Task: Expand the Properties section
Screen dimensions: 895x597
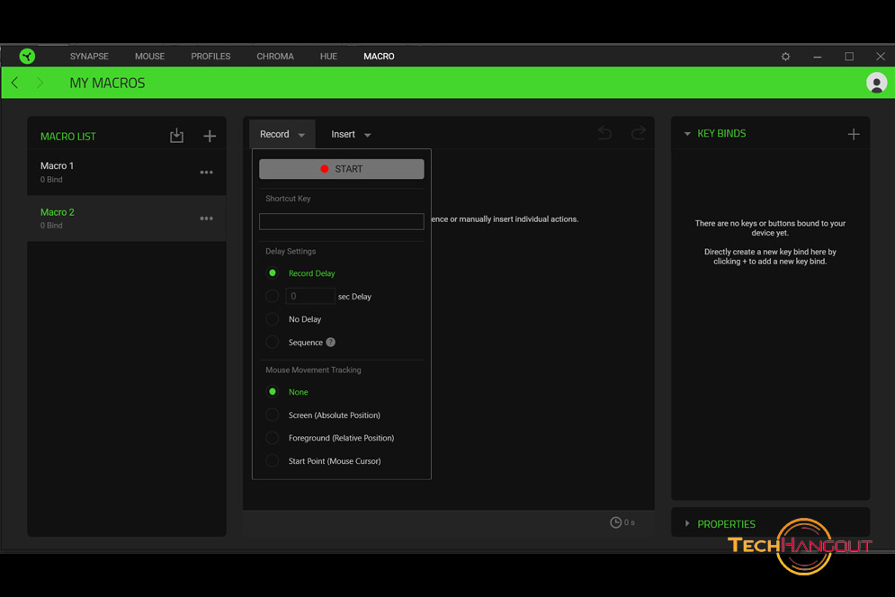Action: point(687,523)
